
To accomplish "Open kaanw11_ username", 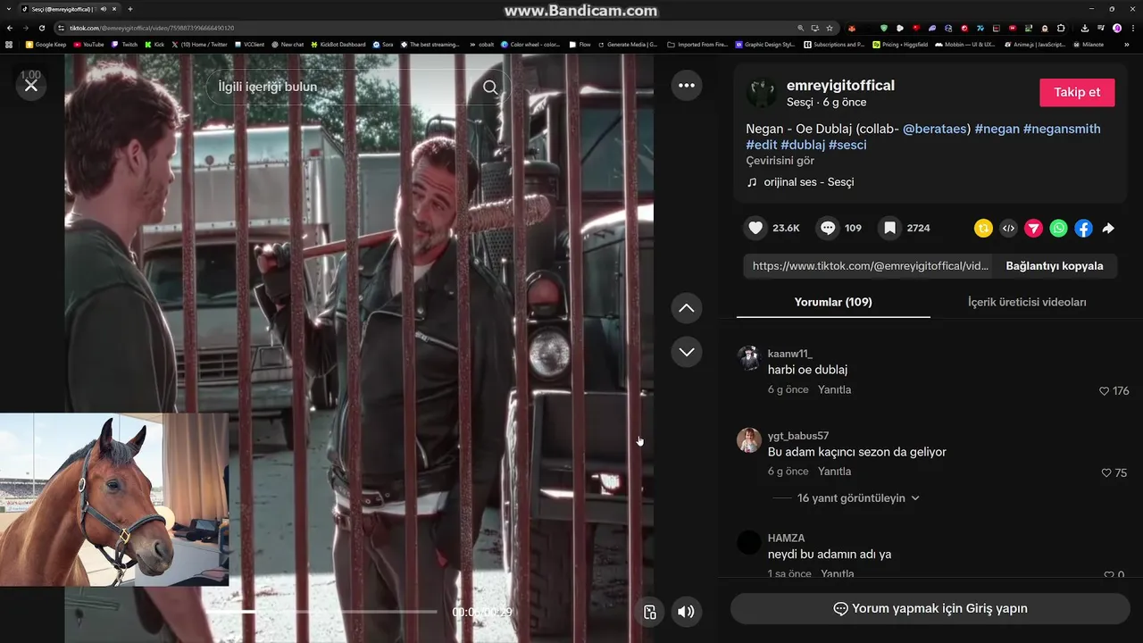I will 790,354.
